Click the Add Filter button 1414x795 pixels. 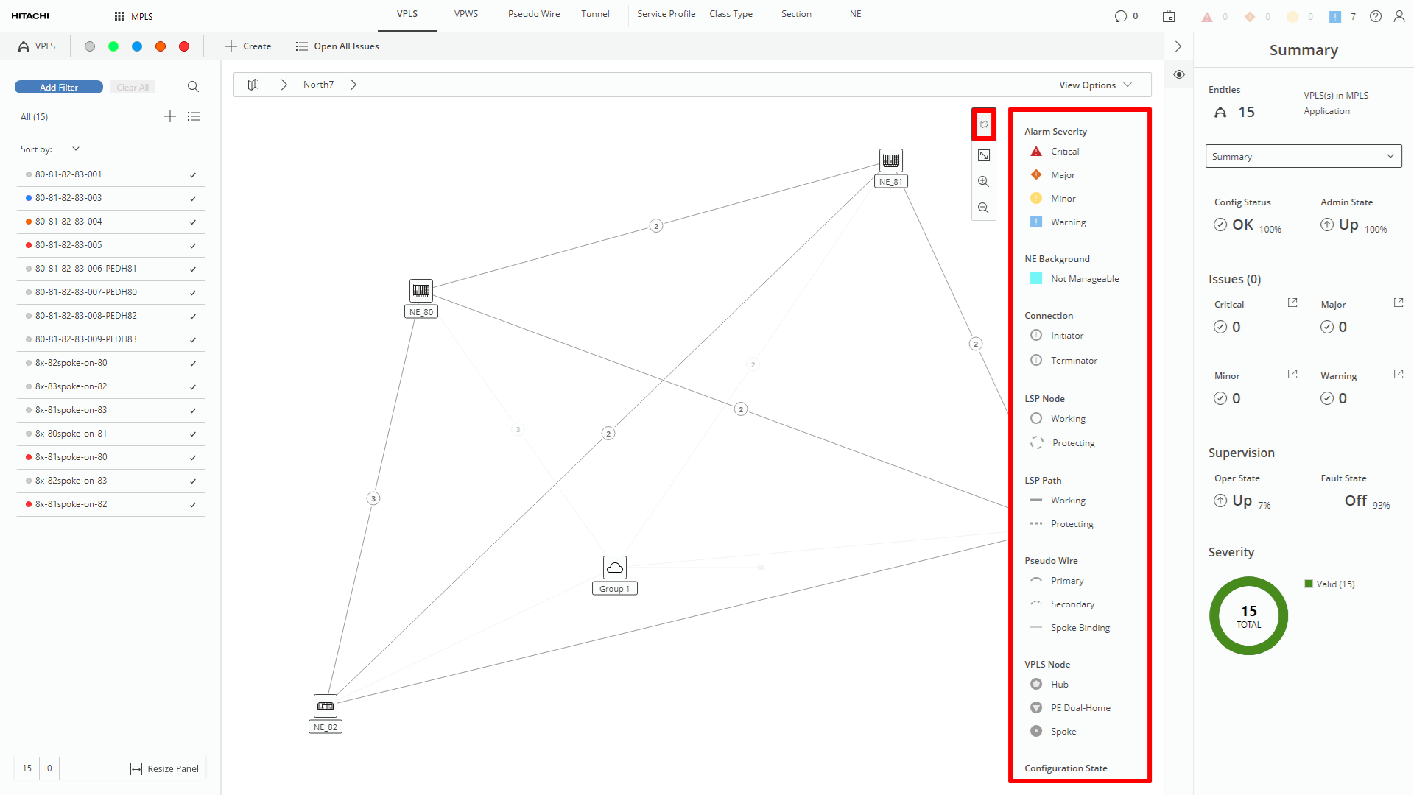(59, 88)
